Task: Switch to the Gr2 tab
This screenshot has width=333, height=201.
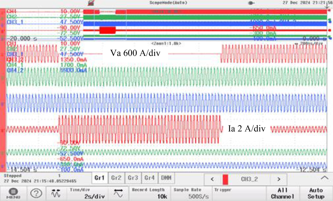Action: [116, 179]
